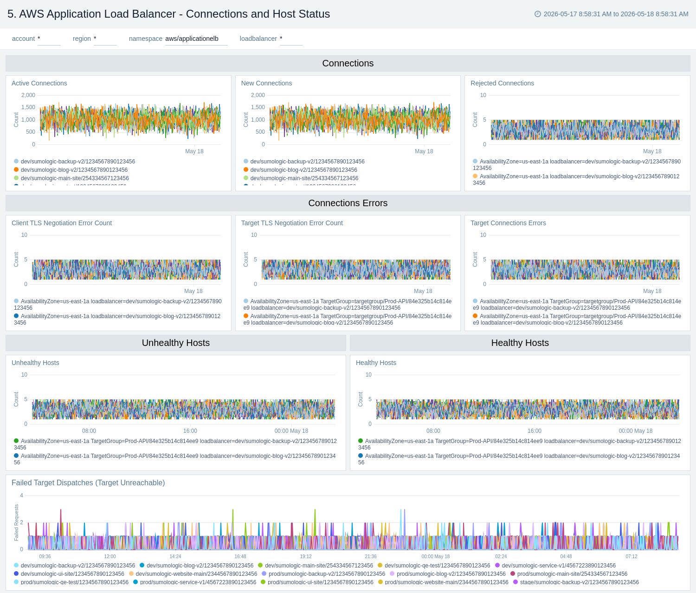Image resolution: width=696 pixels, height=593 pixels.
Task: Toggle dev/sumologic-backup-v2 legend in Active Connections
Action: click(x=74, y=162)
